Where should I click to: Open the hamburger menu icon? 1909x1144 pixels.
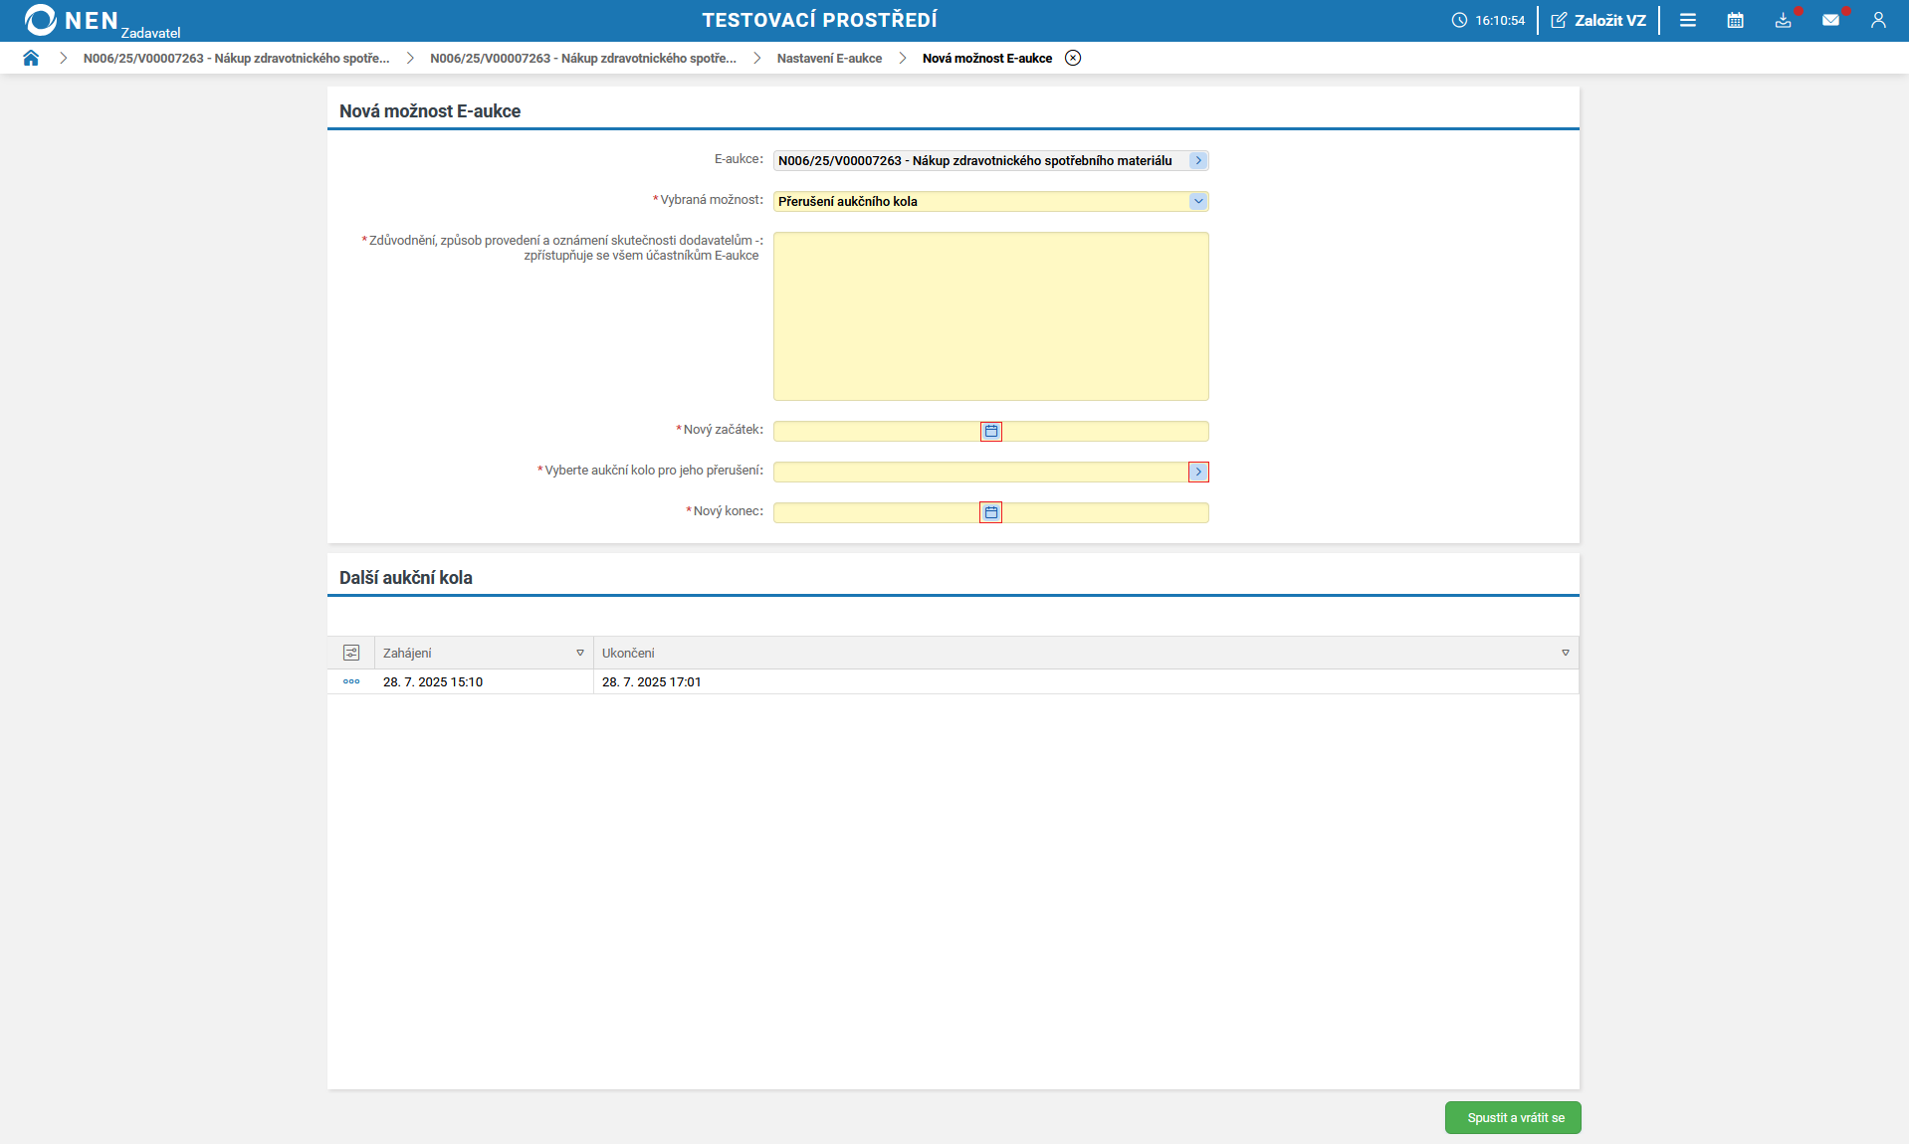pos(1688,20)
